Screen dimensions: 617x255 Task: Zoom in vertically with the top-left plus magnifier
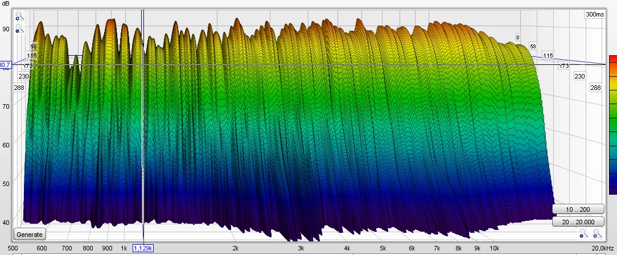coord(19,17)
